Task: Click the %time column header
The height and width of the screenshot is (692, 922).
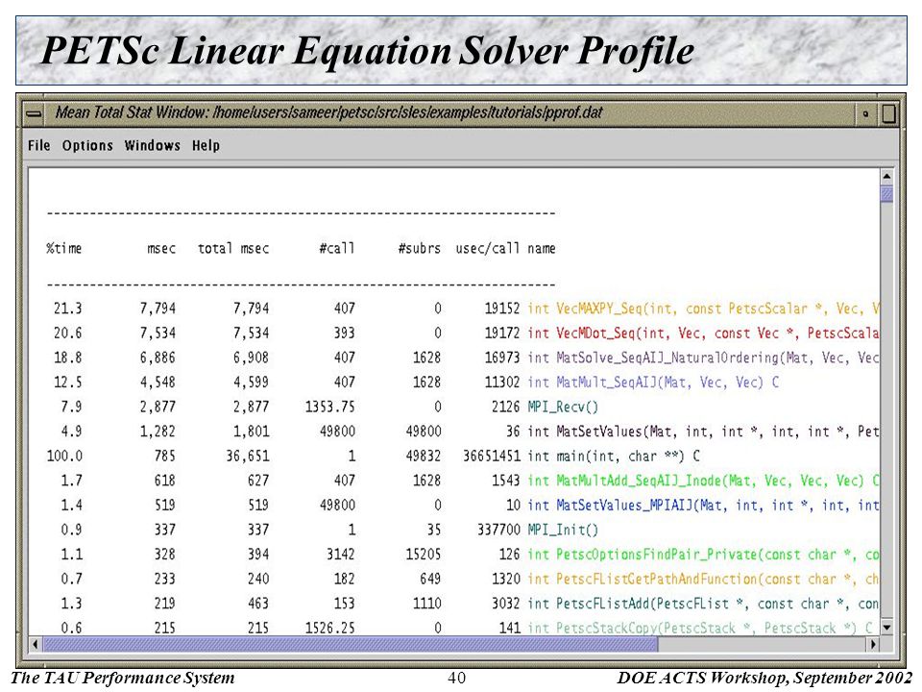Action: click(x=64, y=248)
